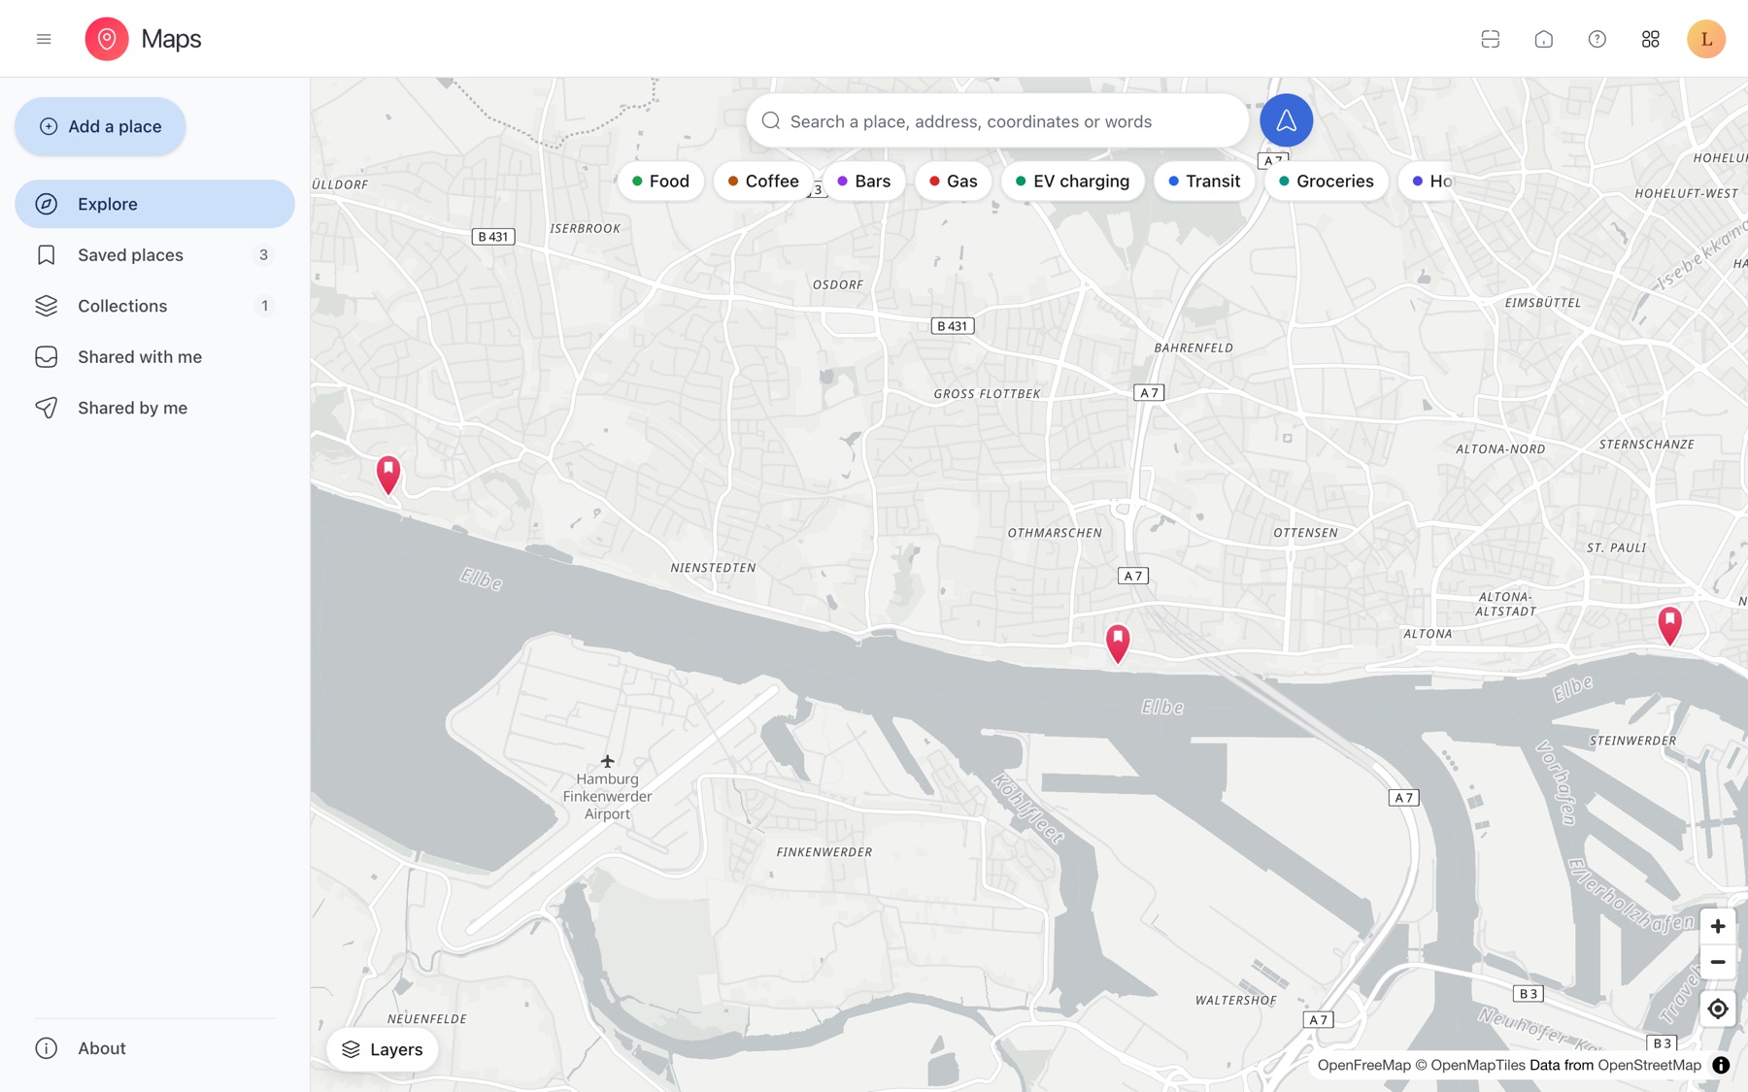
Task: Locate my position crosshair button
Action: point(1718,1009)
